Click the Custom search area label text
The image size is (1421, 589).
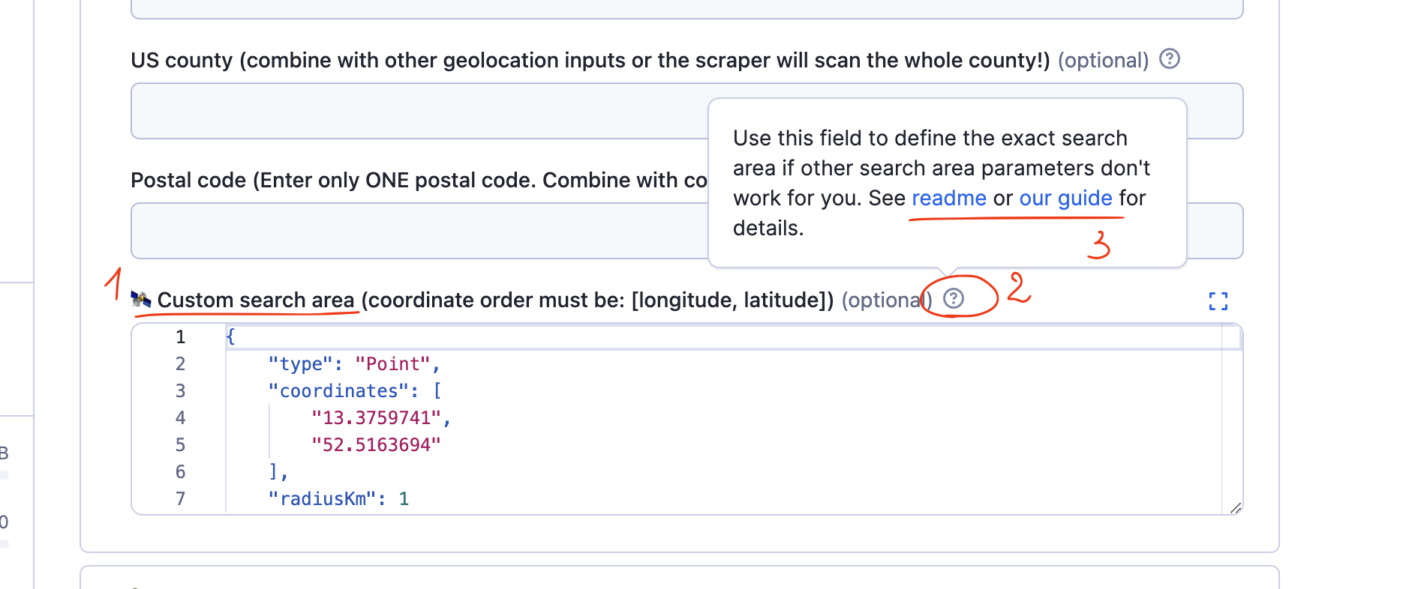coord(255,300)
